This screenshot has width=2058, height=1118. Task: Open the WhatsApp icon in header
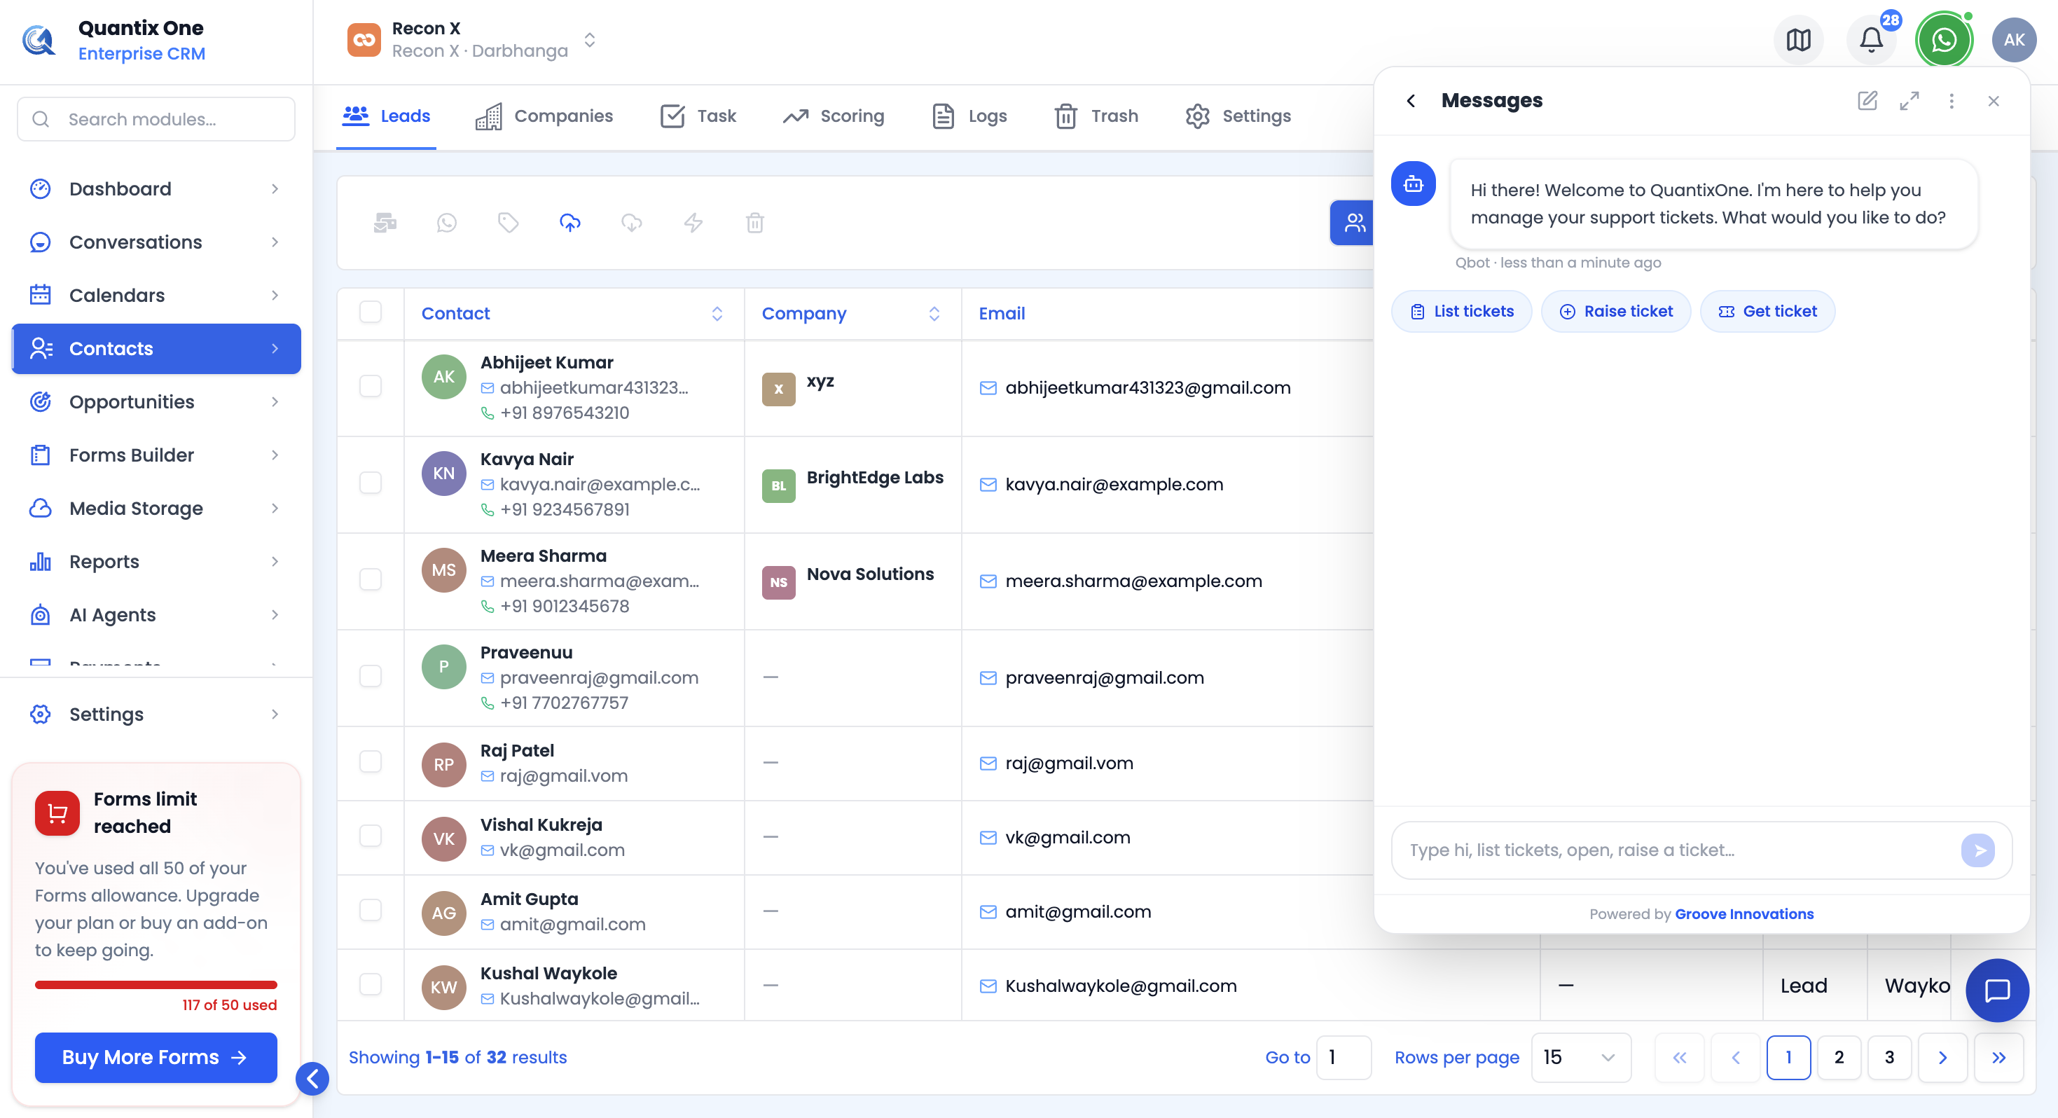[x=1944, y=40]
